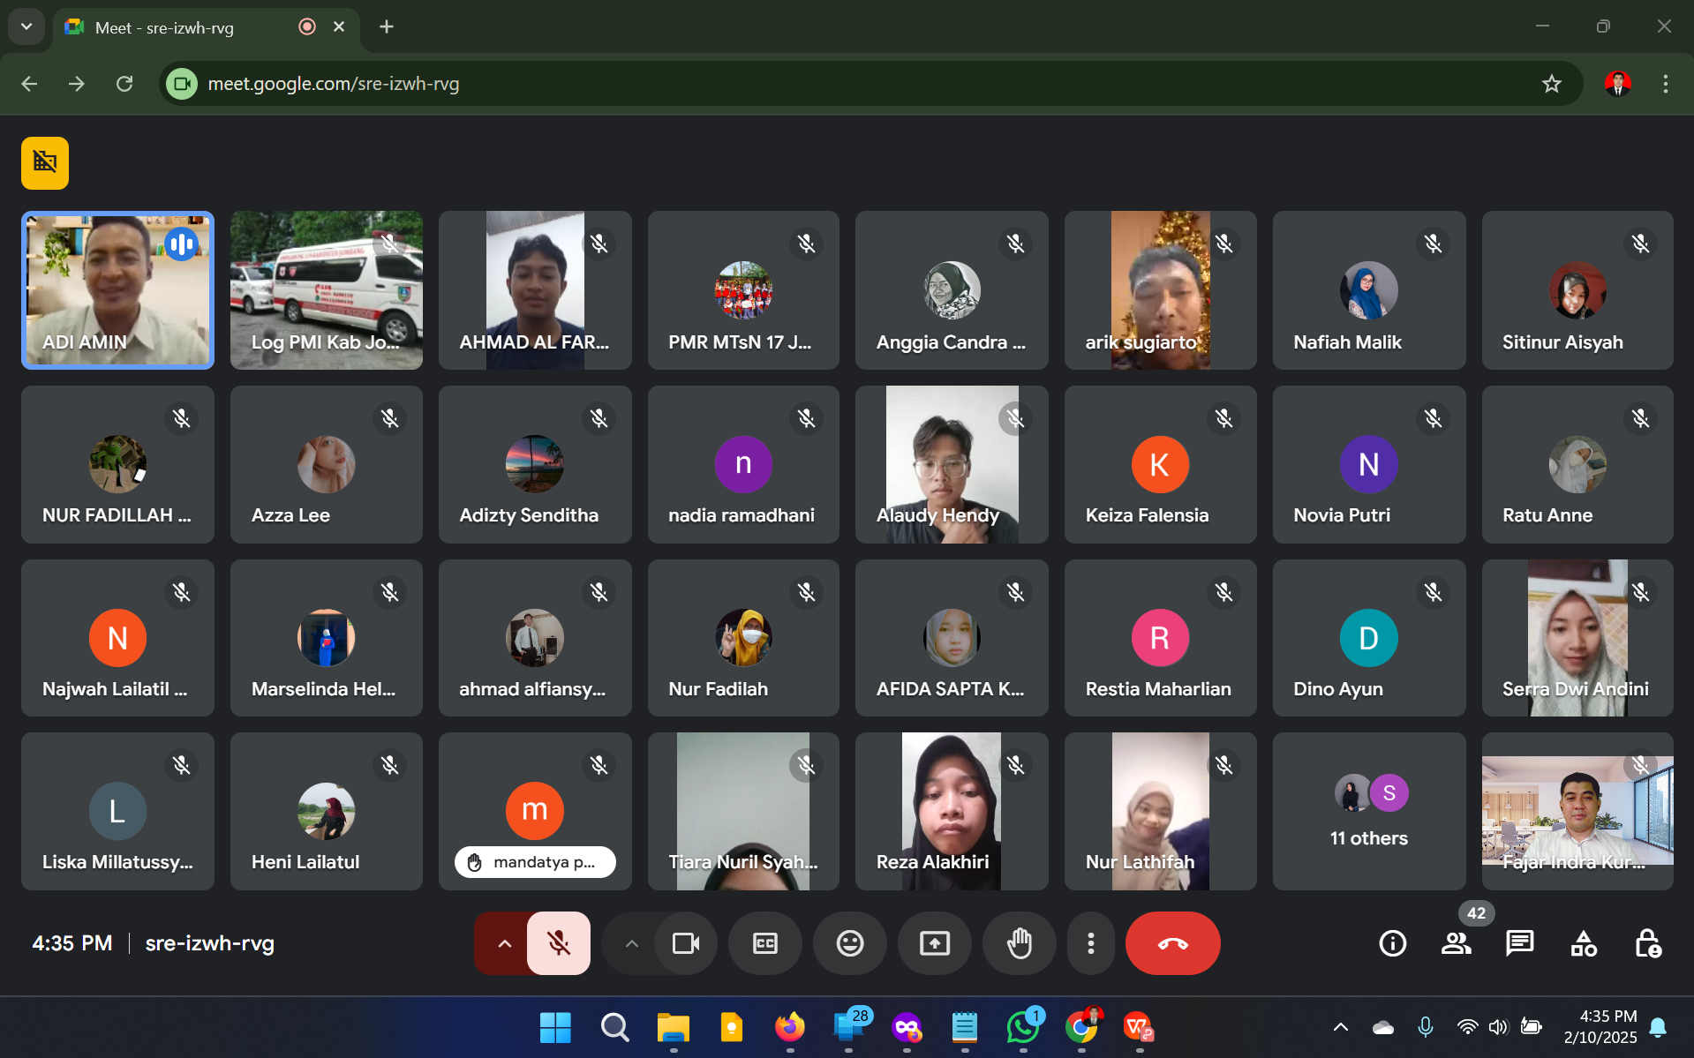Open host controls lock icon
1694x1058 pixels.
1647,943
